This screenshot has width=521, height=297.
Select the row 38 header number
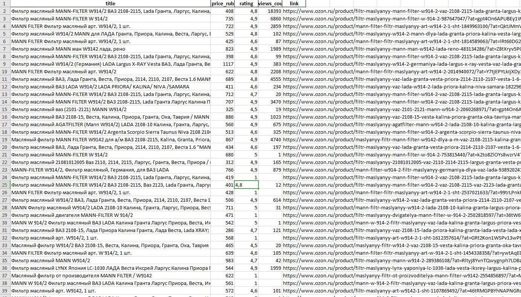click(5, 283)
